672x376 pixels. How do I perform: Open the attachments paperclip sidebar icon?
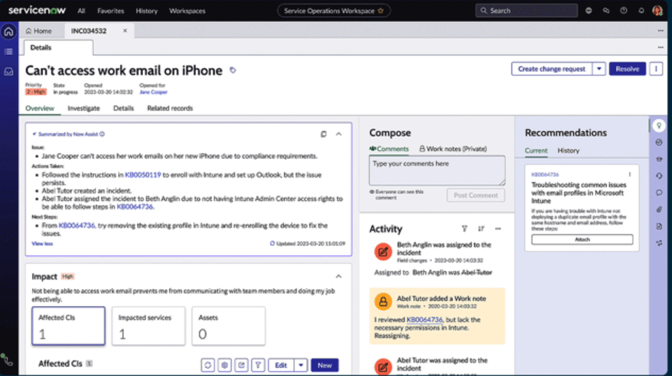pyautogui.click(x=659, y=210)
